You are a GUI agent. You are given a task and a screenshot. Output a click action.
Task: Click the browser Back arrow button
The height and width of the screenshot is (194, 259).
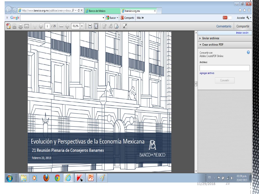[x=8, y=10]
